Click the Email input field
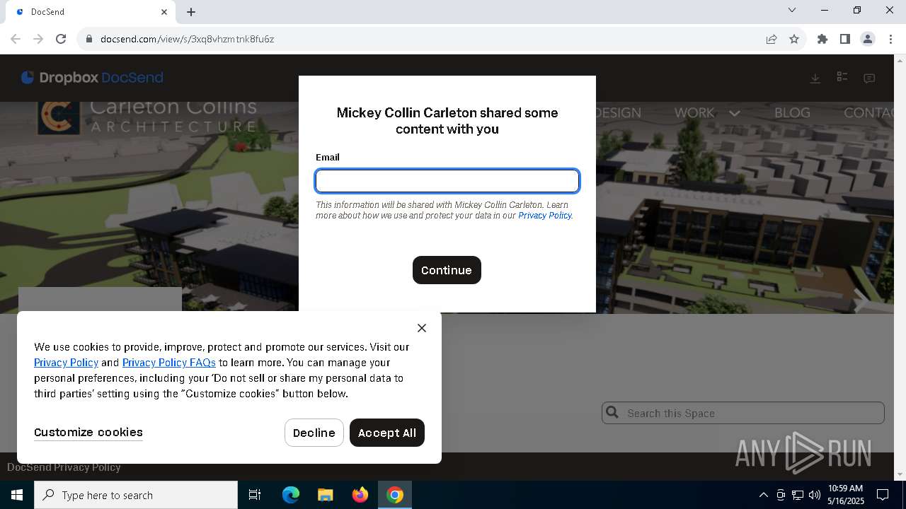Viewport: 906px width, 509px height. (447, 181)
